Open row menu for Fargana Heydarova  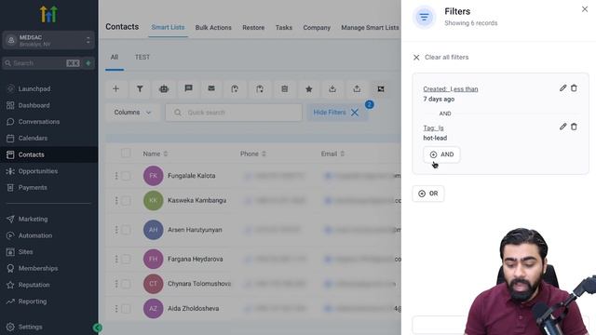click(x=116, y=259)
